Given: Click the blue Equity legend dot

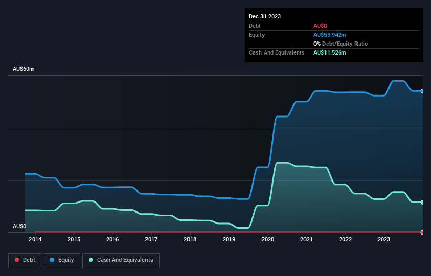Looking at the screenshot, I should 52,260.
